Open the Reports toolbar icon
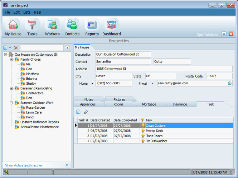This screenshot has width=238, height=178. coord(92,24)
